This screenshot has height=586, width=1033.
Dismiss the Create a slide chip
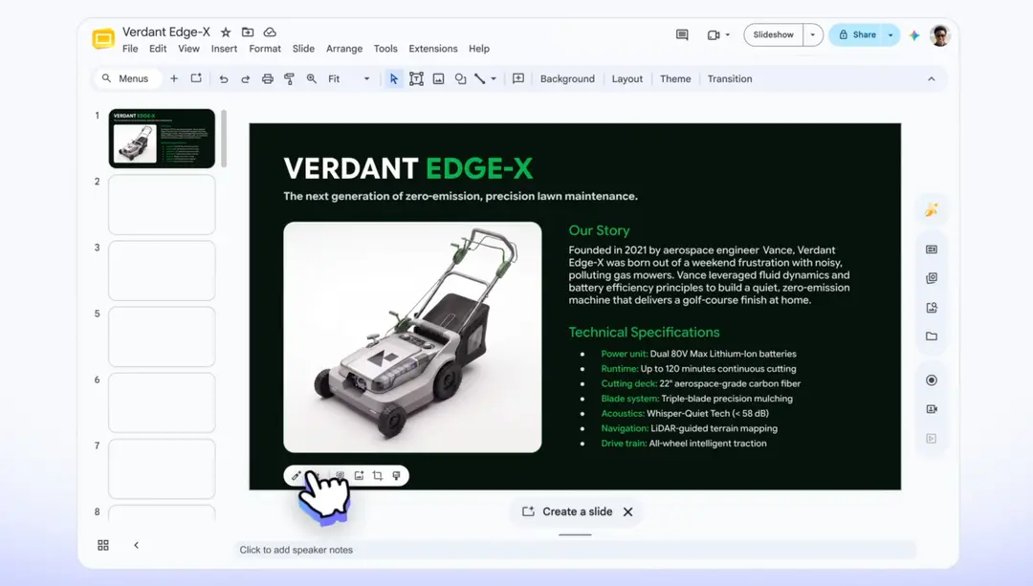click(627, 511)
